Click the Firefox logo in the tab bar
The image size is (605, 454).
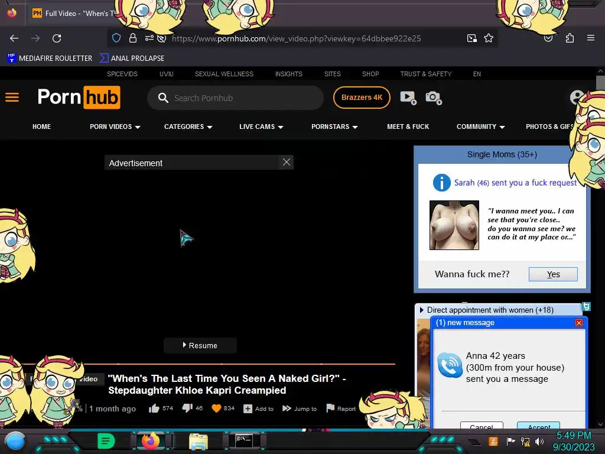coord(12,13)
